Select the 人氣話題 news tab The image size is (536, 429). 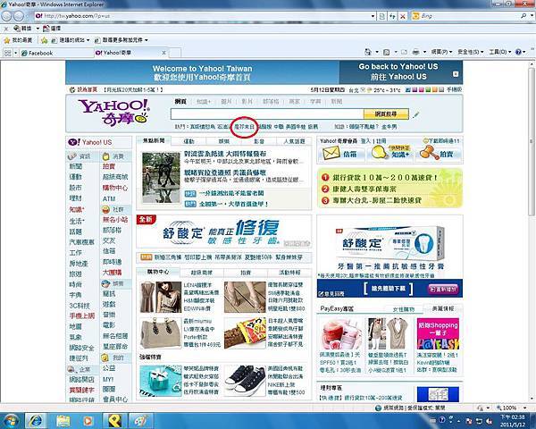tap(294, 141)
